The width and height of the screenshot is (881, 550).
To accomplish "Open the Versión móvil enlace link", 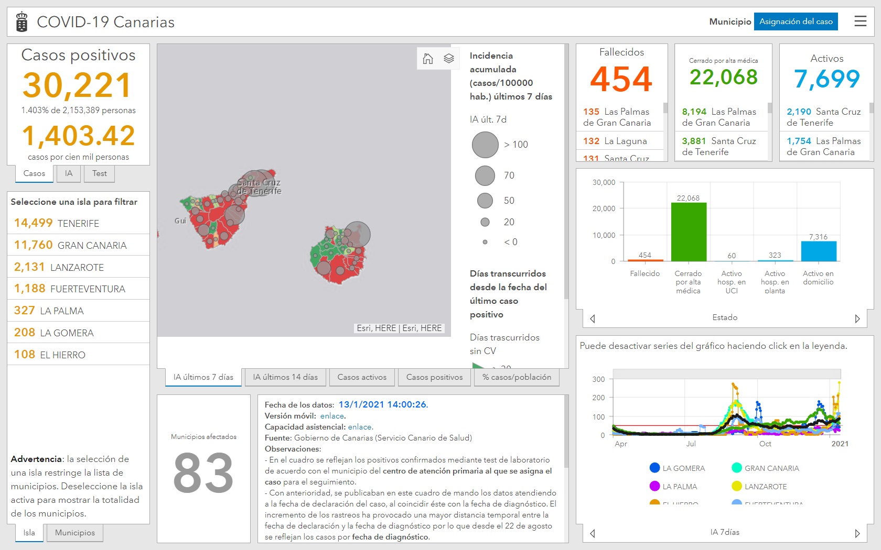I will (x=332, y=416).
